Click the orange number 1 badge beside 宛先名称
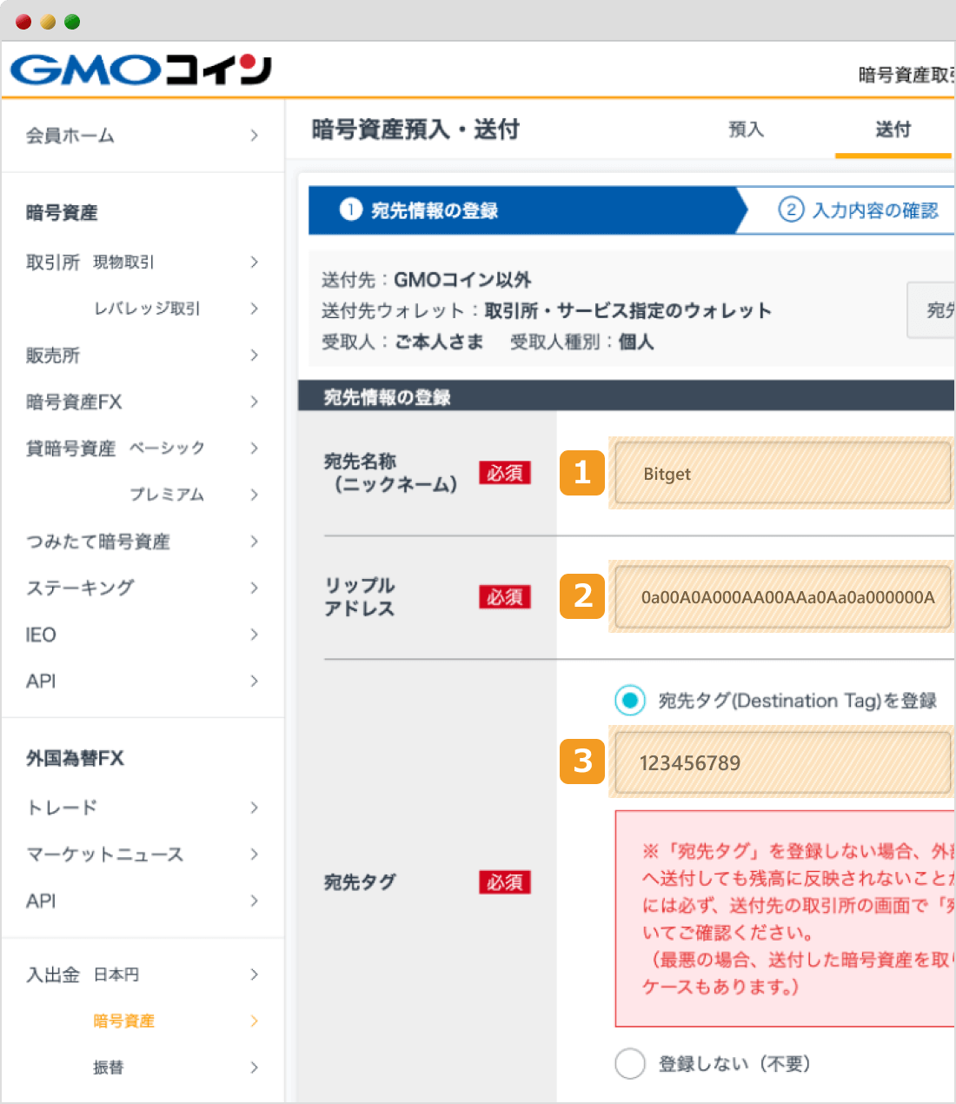 581,474
